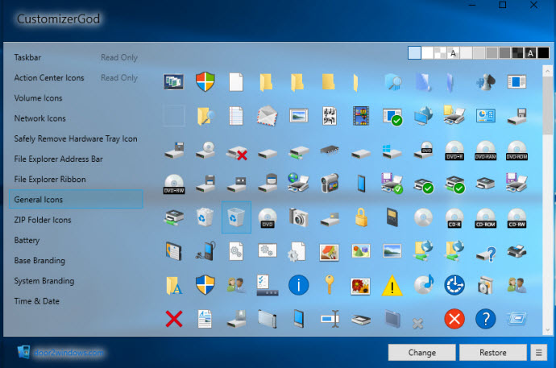The width and height of the screenshot is (556, 368).
Task: Switch to Time & Date category
Action: coord(36,301)
